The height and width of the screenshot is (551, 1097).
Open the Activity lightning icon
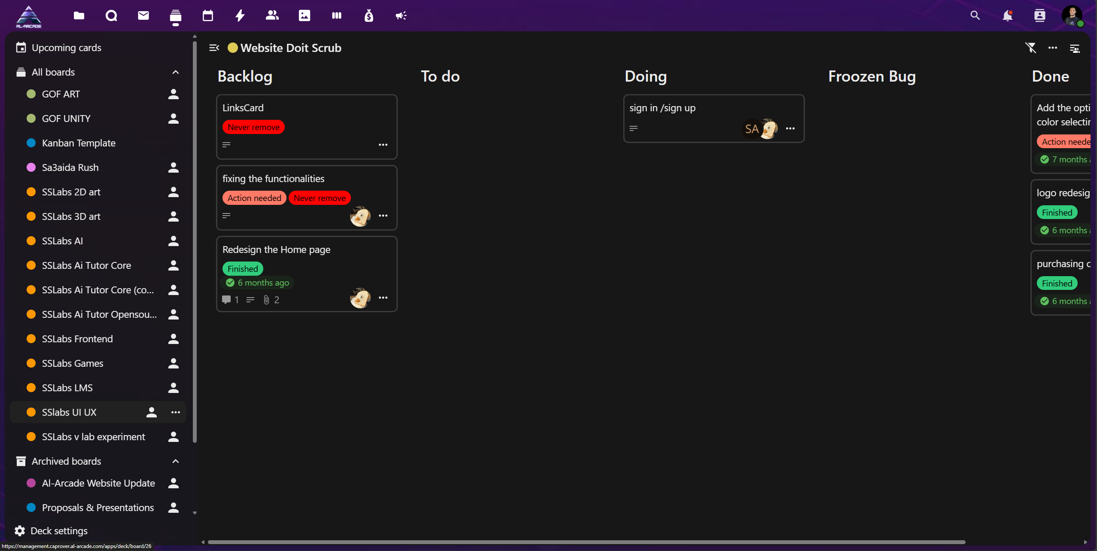coord(240,16)
